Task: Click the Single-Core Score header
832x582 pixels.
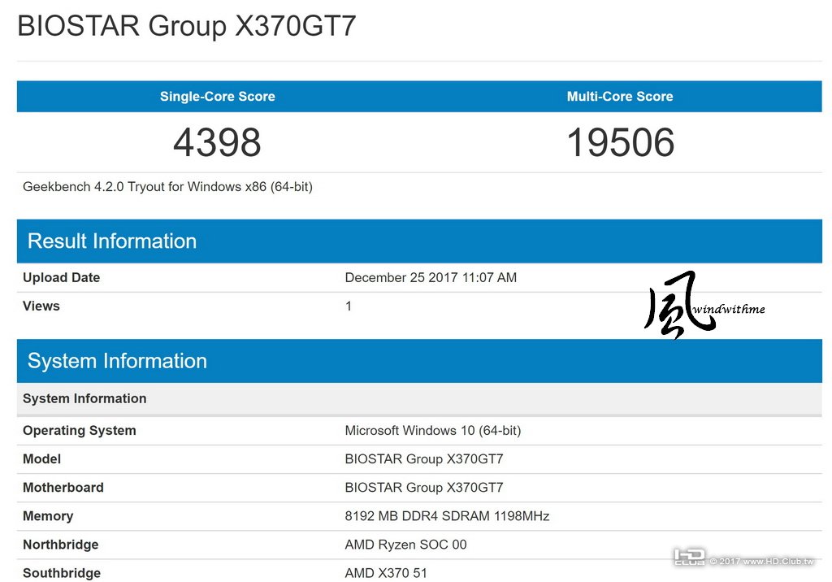Action: (218, 96)
